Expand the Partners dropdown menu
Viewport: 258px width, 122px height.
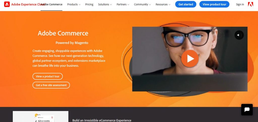123,5
